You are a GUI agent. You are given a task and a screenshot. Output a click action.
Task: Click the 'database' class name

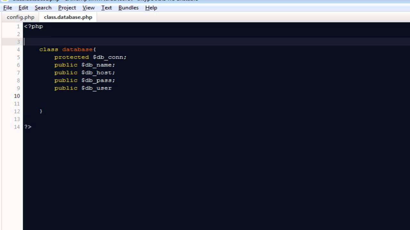(78, 50)
